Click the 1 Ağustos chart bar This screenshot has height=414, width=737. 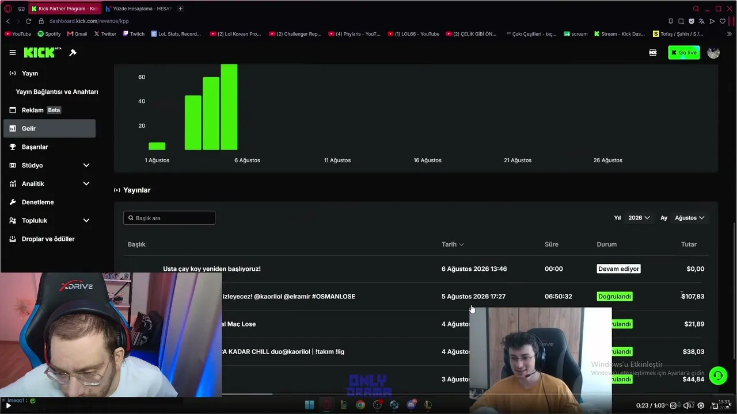click(x=157, y=146)
